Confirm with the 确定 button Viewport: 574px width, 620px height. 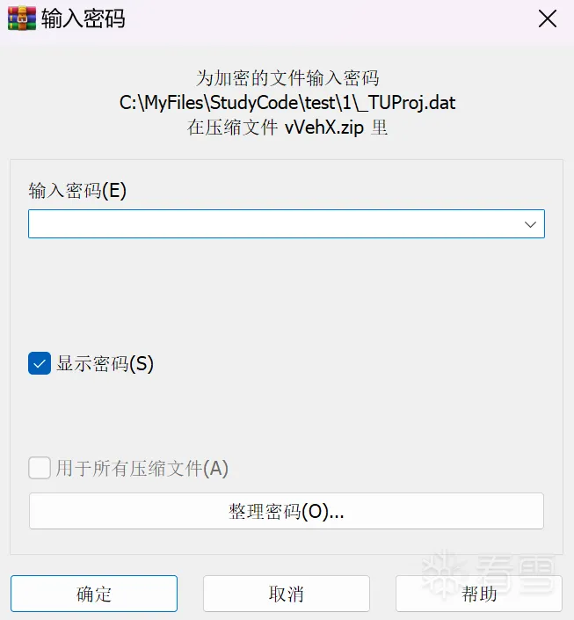[x=94, y=594]
